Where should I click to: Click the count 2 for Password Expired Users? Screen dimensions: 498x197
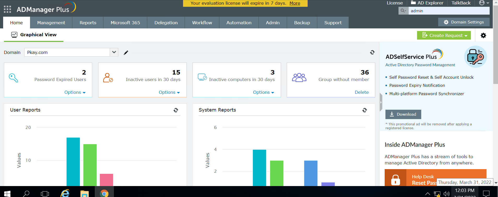pyautogui.click(x=84, y=72)
